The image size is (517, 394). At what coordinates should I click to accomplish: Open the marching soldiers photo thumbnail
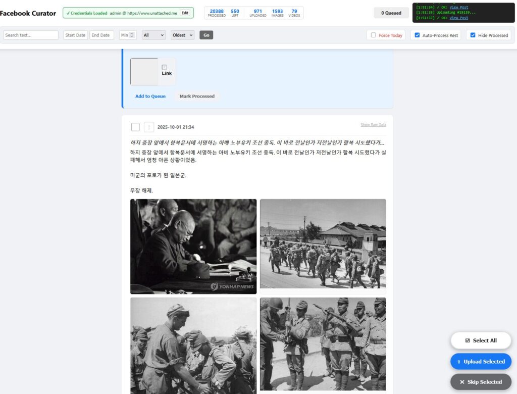click(x=323, y=243)
